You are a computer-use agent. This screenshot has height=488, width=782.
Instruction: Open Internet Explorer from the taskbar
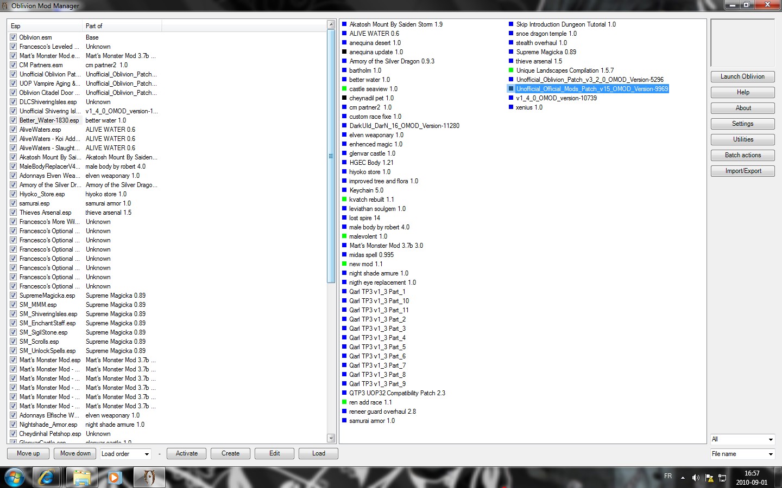point(46,477)
